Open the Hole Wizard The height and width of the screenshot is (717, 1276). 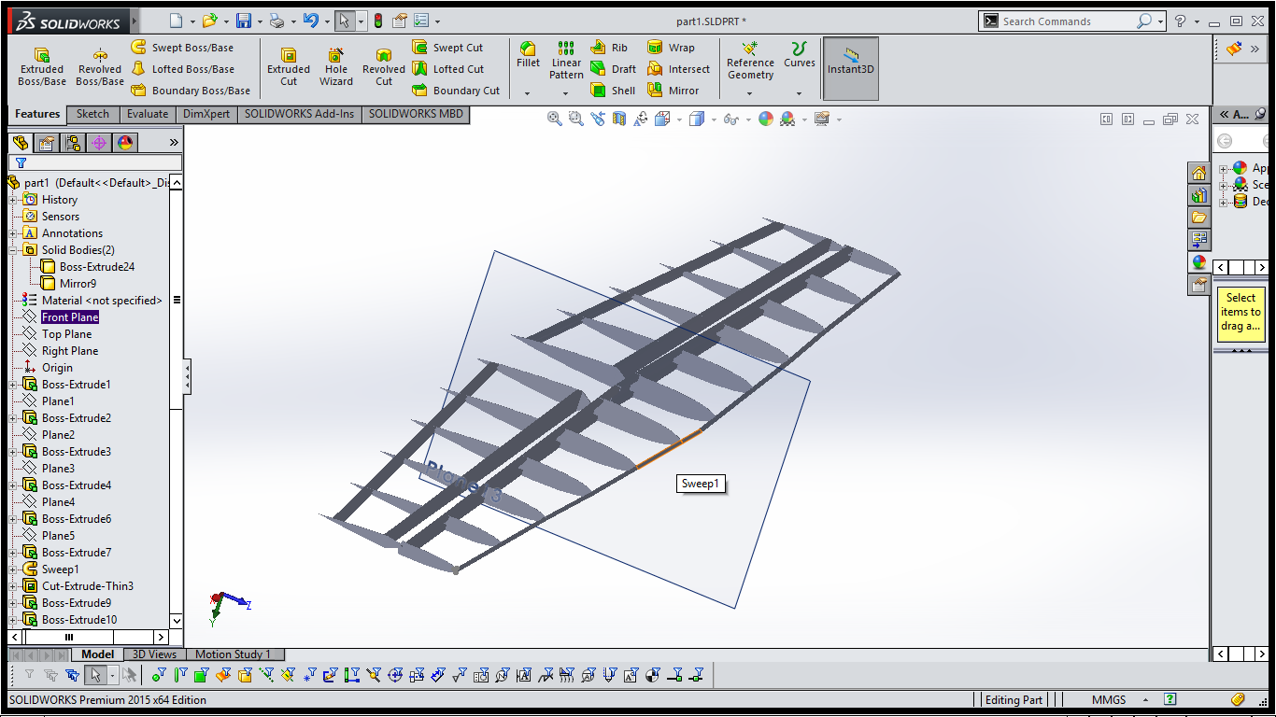click(x=336, y=67)
